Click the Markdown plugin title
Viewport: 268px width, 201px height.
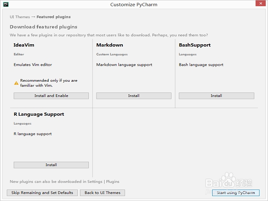(110, 45)
